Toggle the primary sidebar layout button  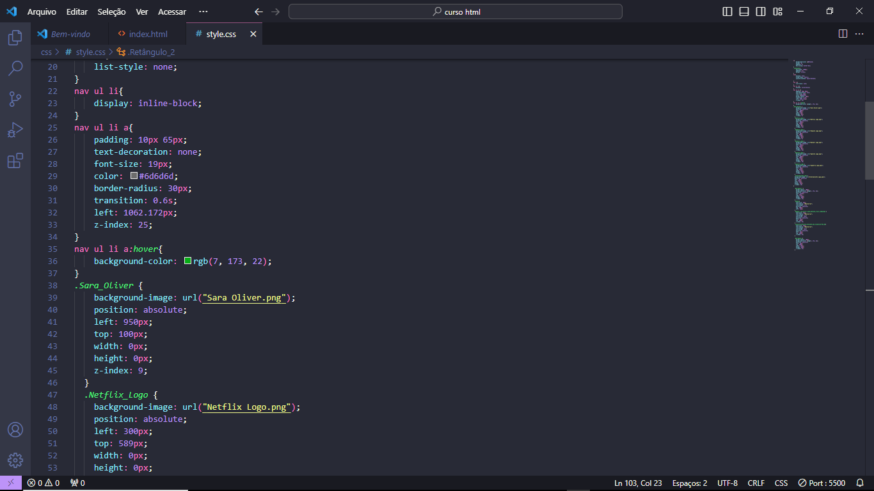coord(727,12)
